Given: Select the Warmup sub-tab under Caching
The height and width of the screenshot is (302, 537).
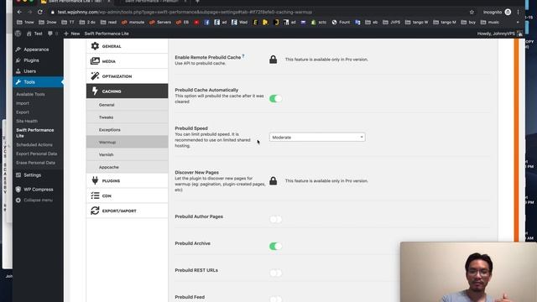Looking at the screenshot, I should (127, 142).
